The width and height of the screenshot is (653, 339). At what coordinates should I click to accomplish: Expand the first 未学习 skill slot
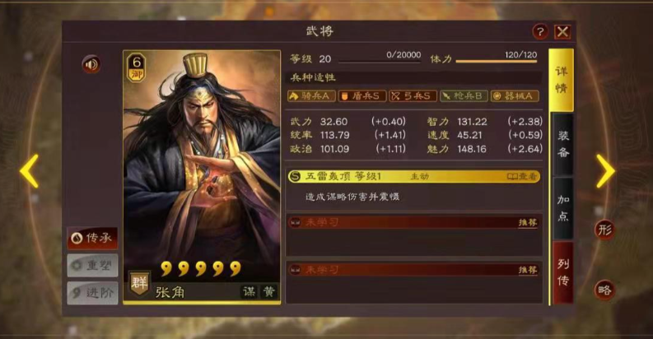coord(414,222)
